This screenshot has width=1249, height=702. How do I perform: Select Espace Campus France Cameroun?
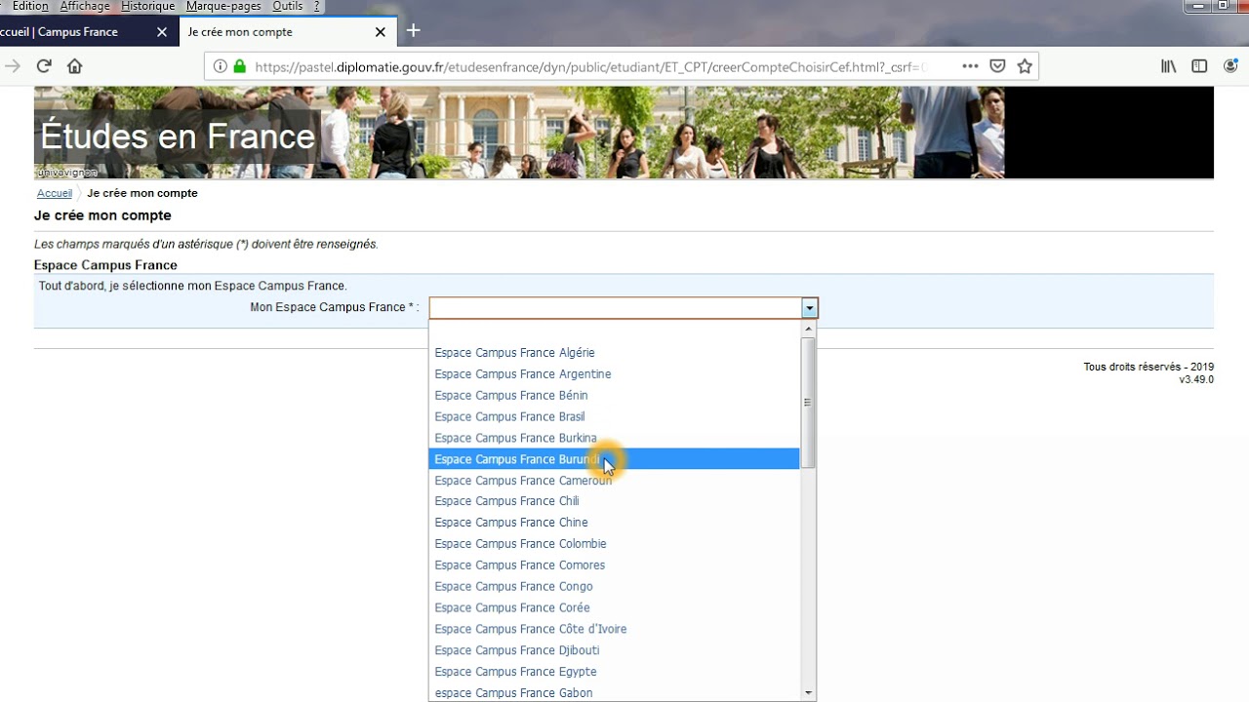[x=614, y=481]
